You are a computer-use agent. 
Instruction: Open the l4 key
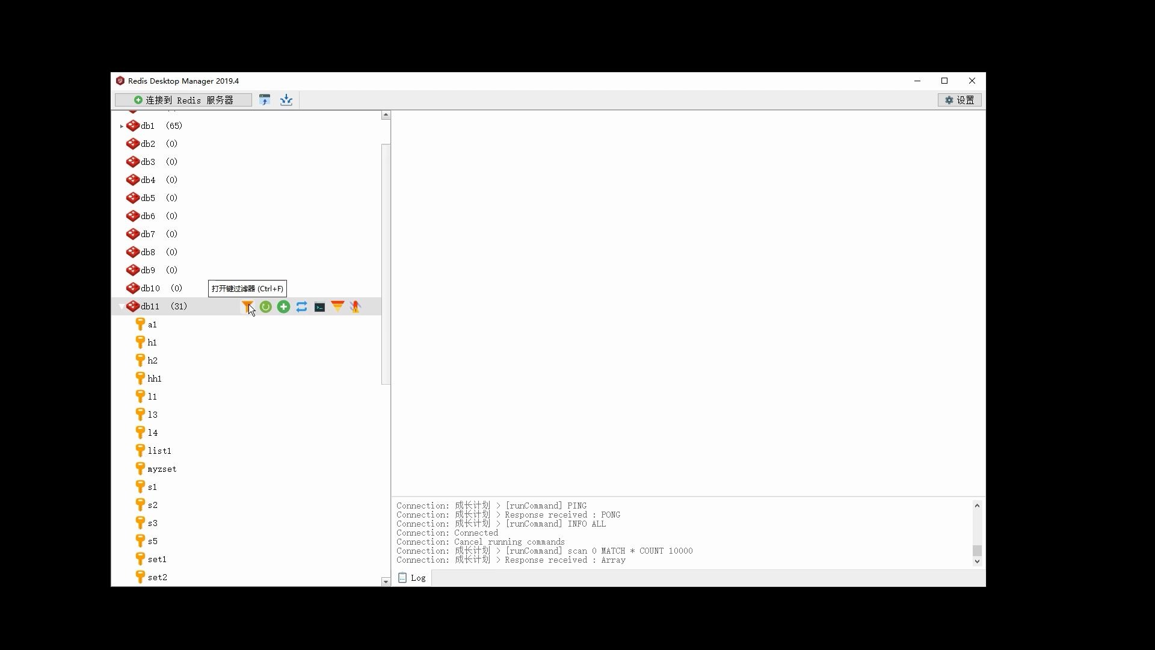point(153,433)
